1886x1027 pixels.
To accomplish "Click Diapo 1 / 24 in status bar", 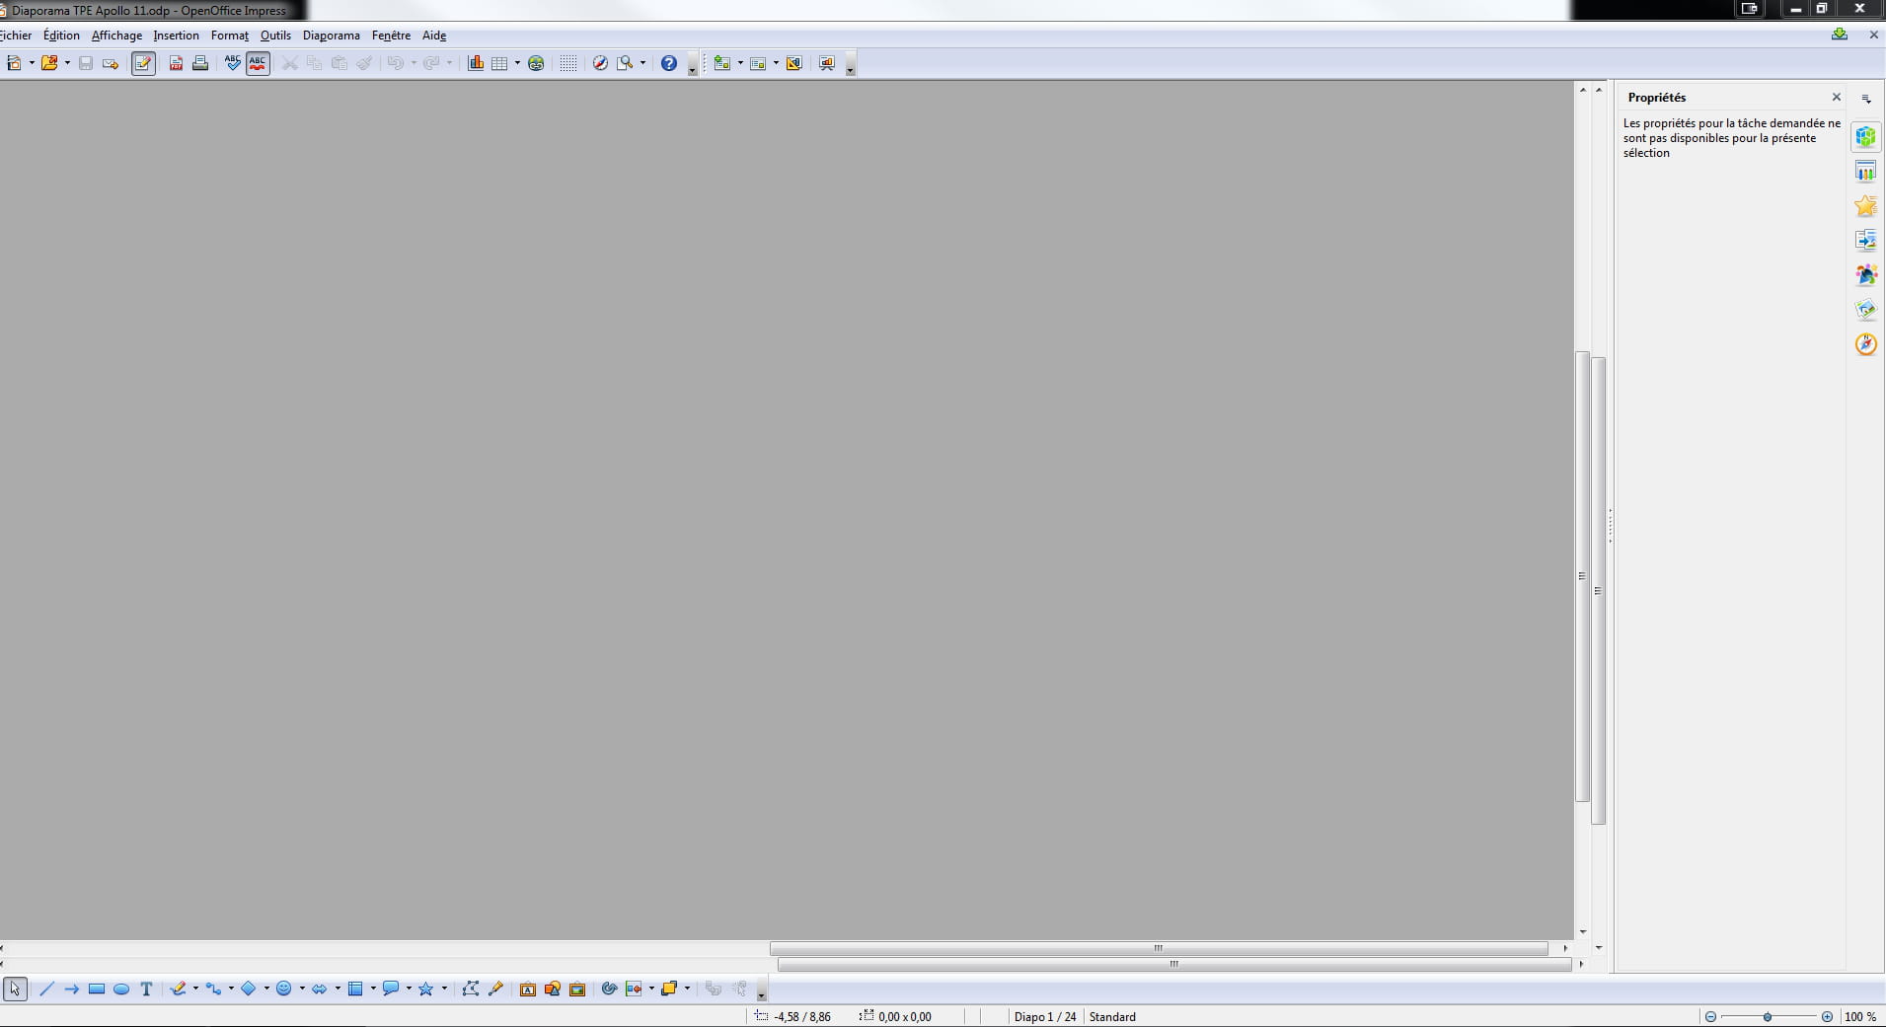I will tap(1045, 1016).
